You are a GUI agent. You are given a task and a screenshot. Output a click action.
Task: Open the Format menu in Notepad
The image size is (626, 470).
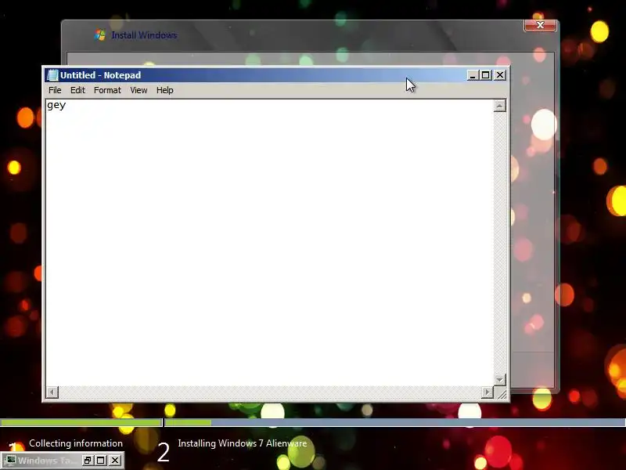[x=107, y=90]
